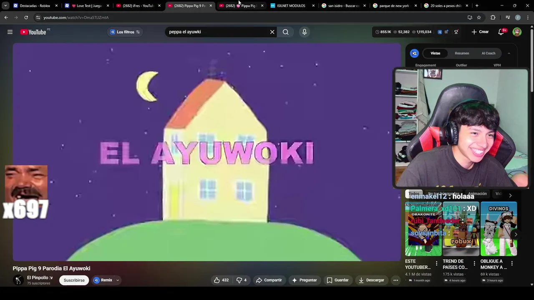Go to YouTube home via logo
Viewport: 534px width, 300px height.
click(33, 32)
